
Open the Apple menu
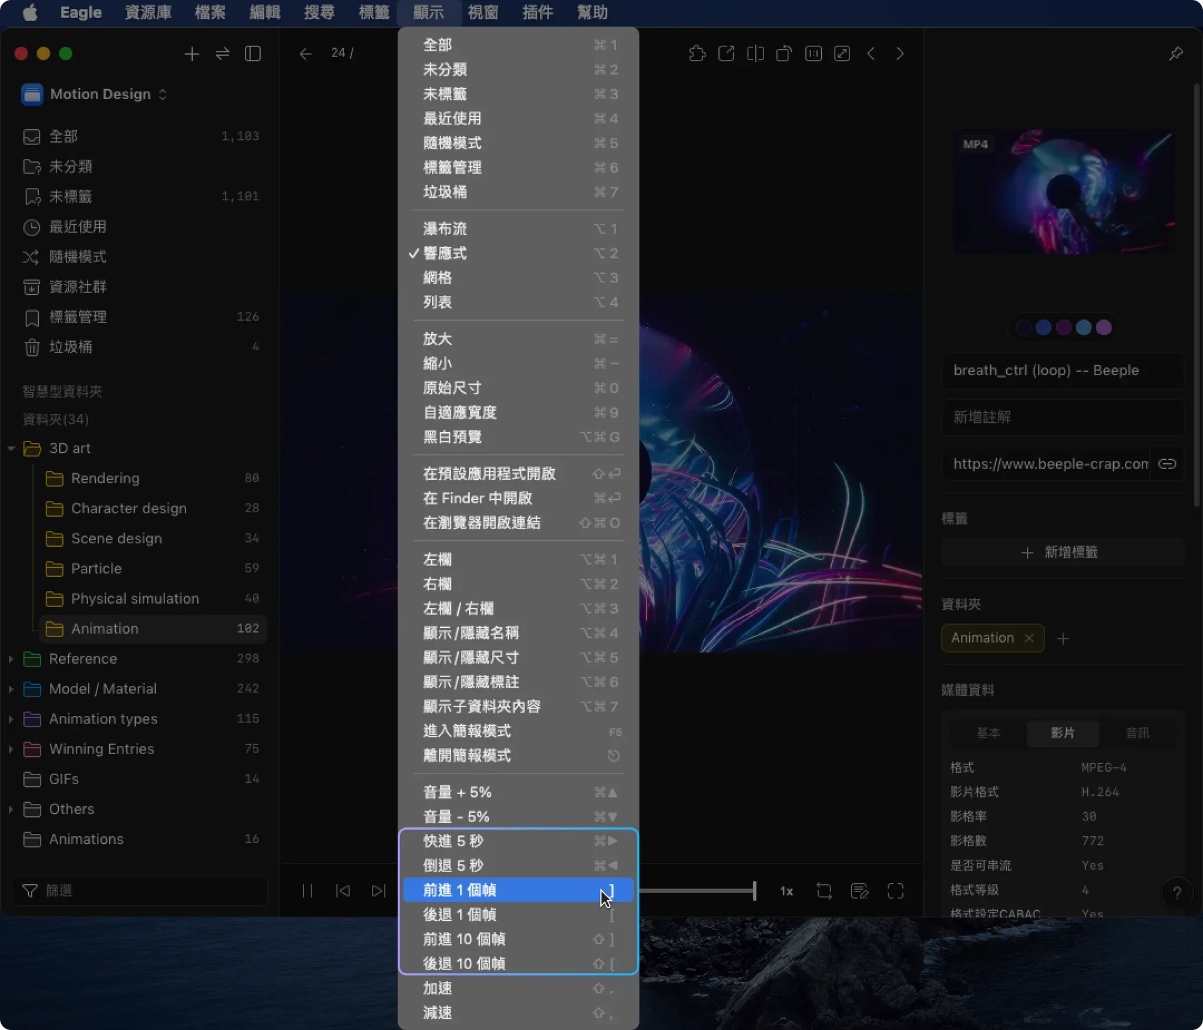pyautogui.click(x=30, y=12)
